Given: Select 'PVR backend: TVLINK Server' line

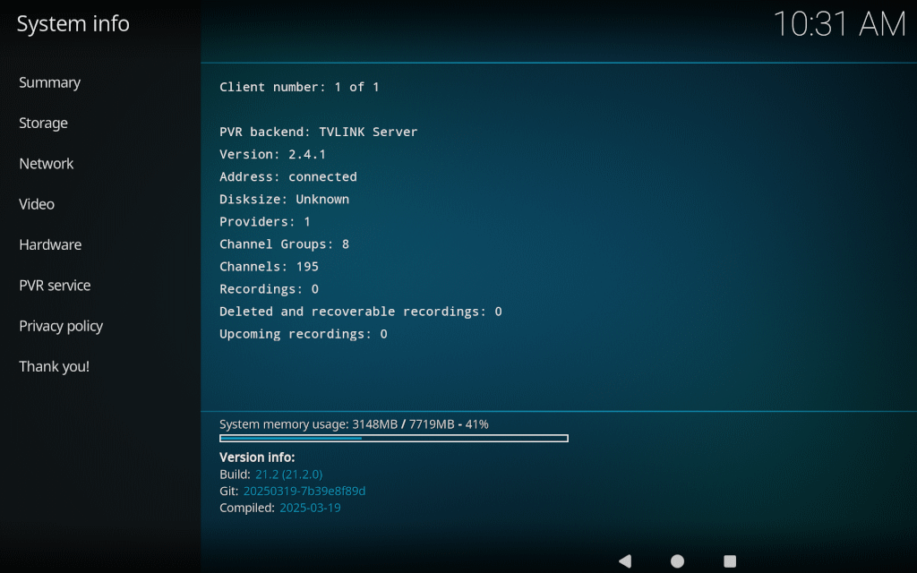Looking at the screenshot, I should tap(319, 133).
